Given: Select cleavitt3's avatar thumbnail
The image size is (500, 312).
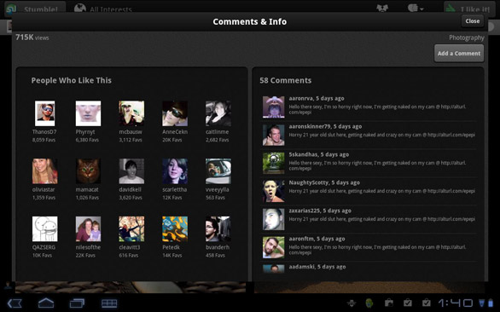Looking at the screenshot, I should click(x=131, y=228).
